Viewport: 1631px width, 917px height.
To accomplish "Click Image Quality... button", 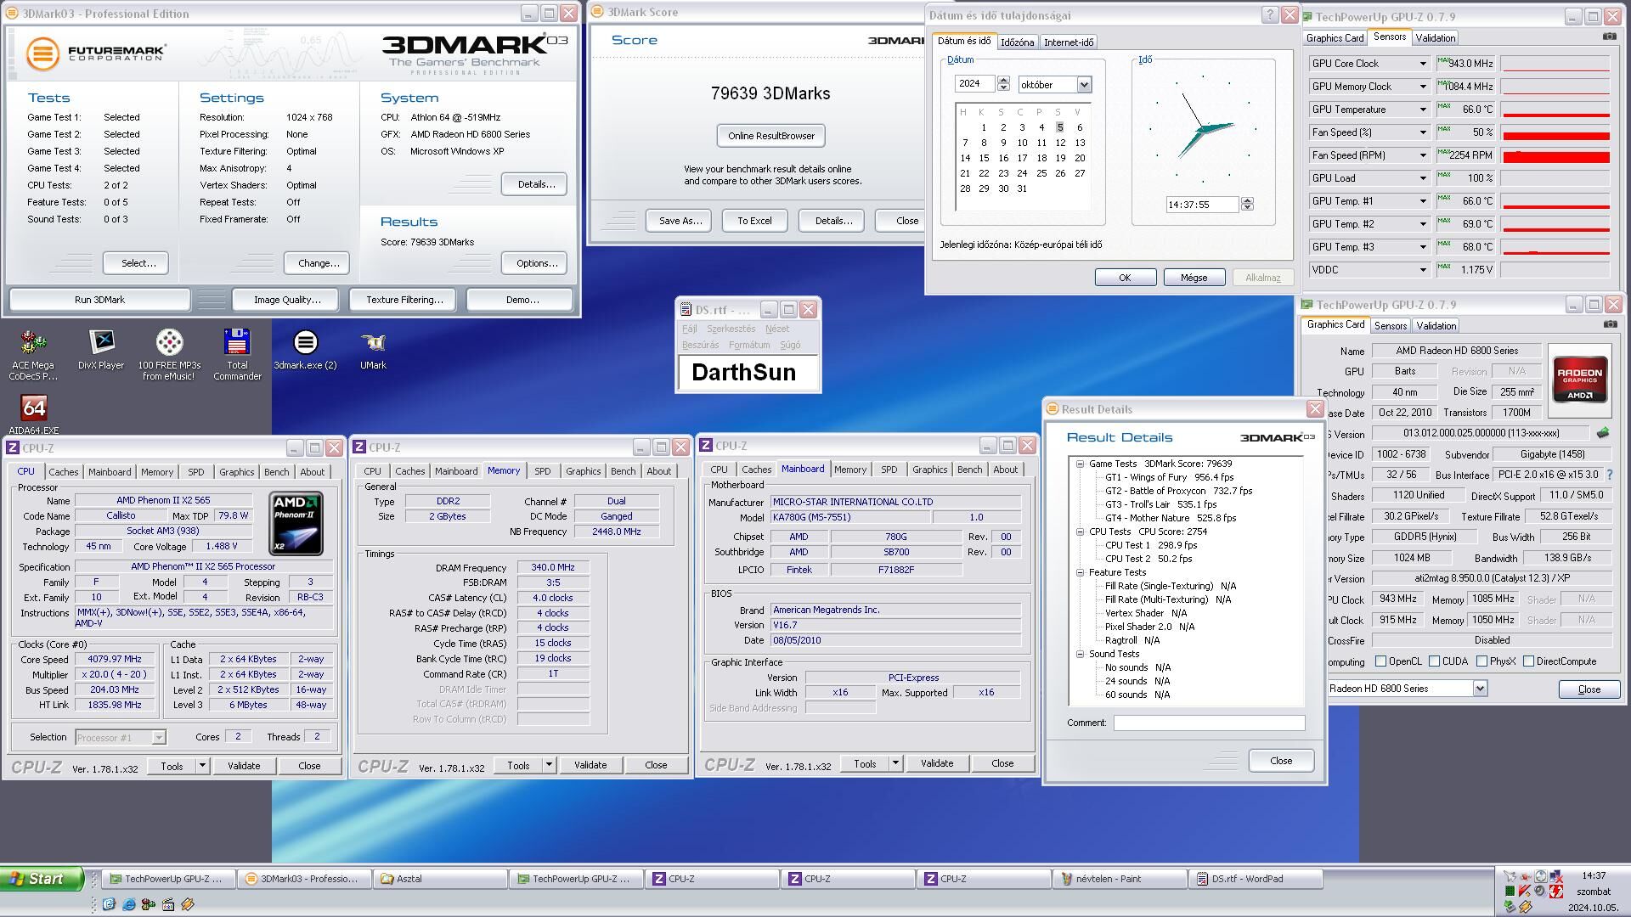I will (287, 300).
